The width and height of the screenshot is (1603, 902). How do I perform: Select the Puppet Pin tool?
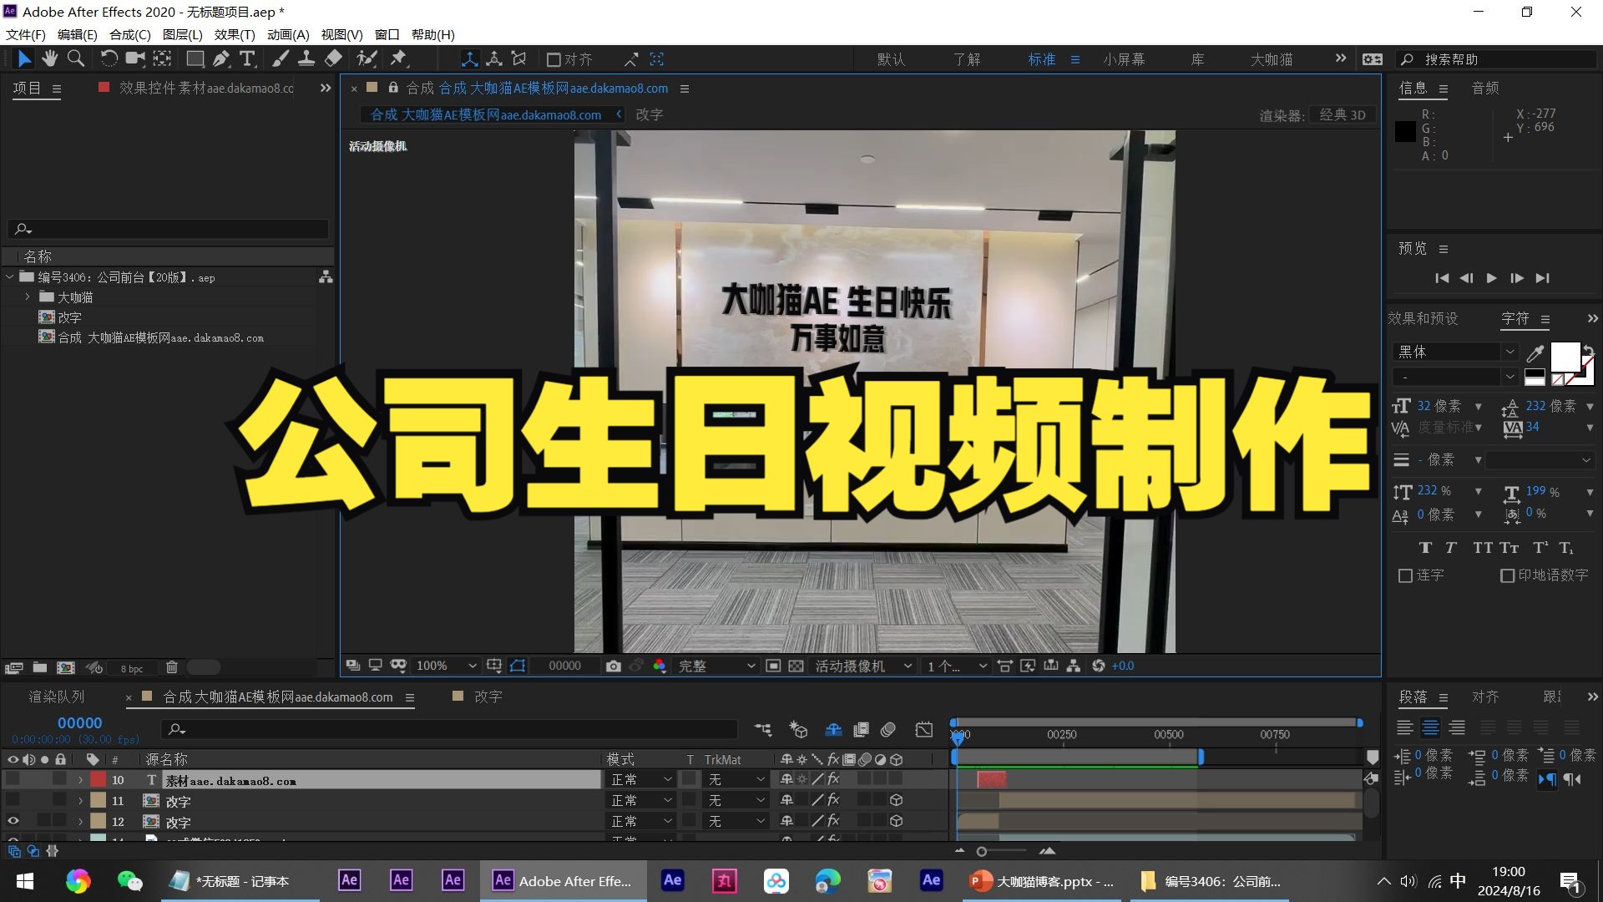point(399,58)
